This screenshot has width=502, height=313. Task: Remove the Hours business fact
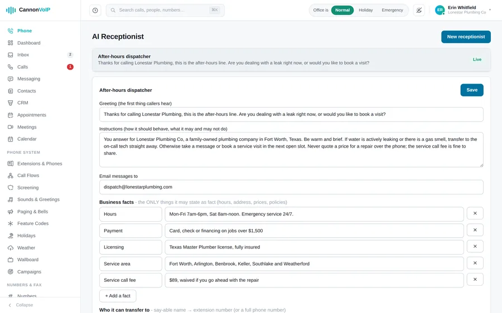475,213
